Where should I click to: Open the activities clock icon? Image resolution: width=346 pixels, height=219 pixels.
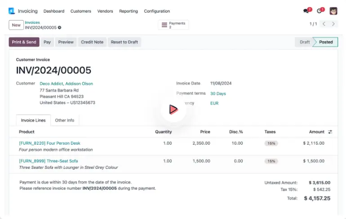tap(320, 11)
